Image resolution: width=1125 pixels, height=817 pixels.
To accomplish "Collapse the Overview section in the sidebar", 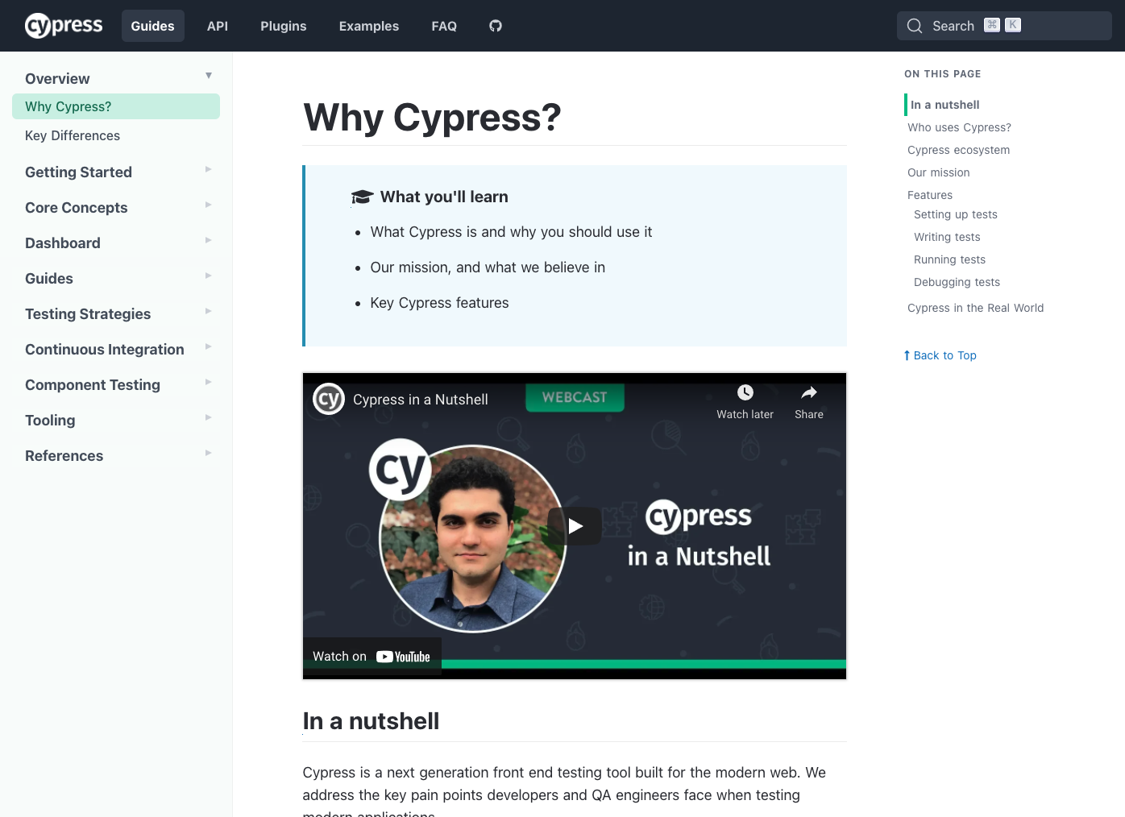I will pos(208,74).
